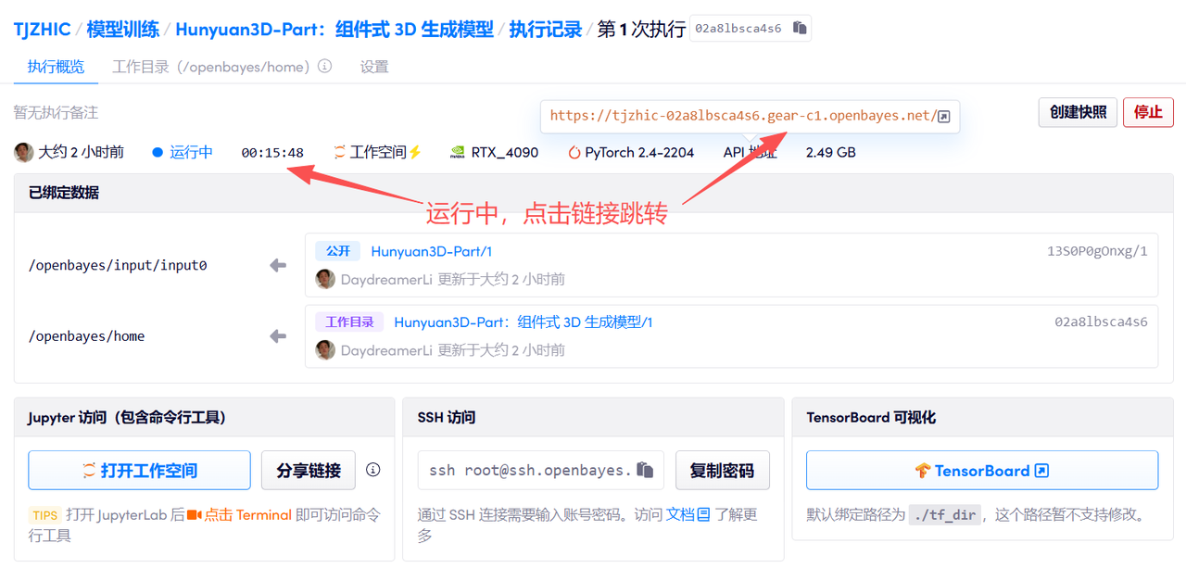Open 执行记录 breadcrumb link
The height and width of the screenshot is (568, 1186).
(545, 29)
